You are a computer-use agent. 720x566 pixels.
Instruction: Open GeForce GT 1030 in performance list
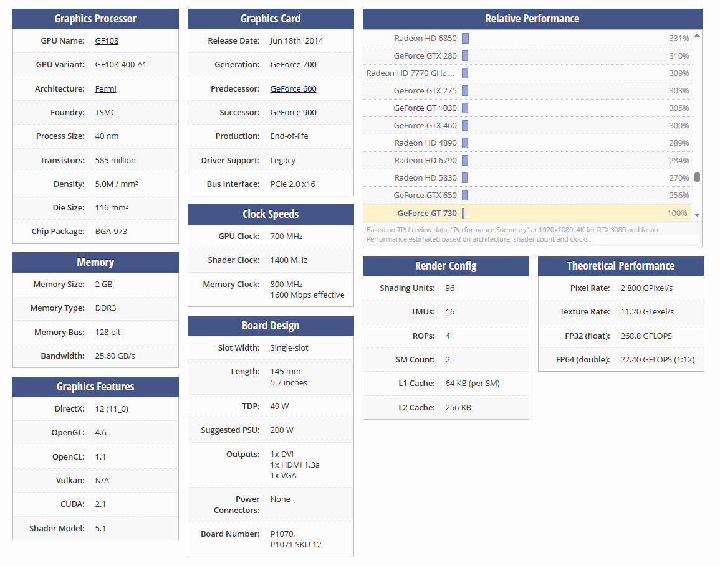pos(425,108)
